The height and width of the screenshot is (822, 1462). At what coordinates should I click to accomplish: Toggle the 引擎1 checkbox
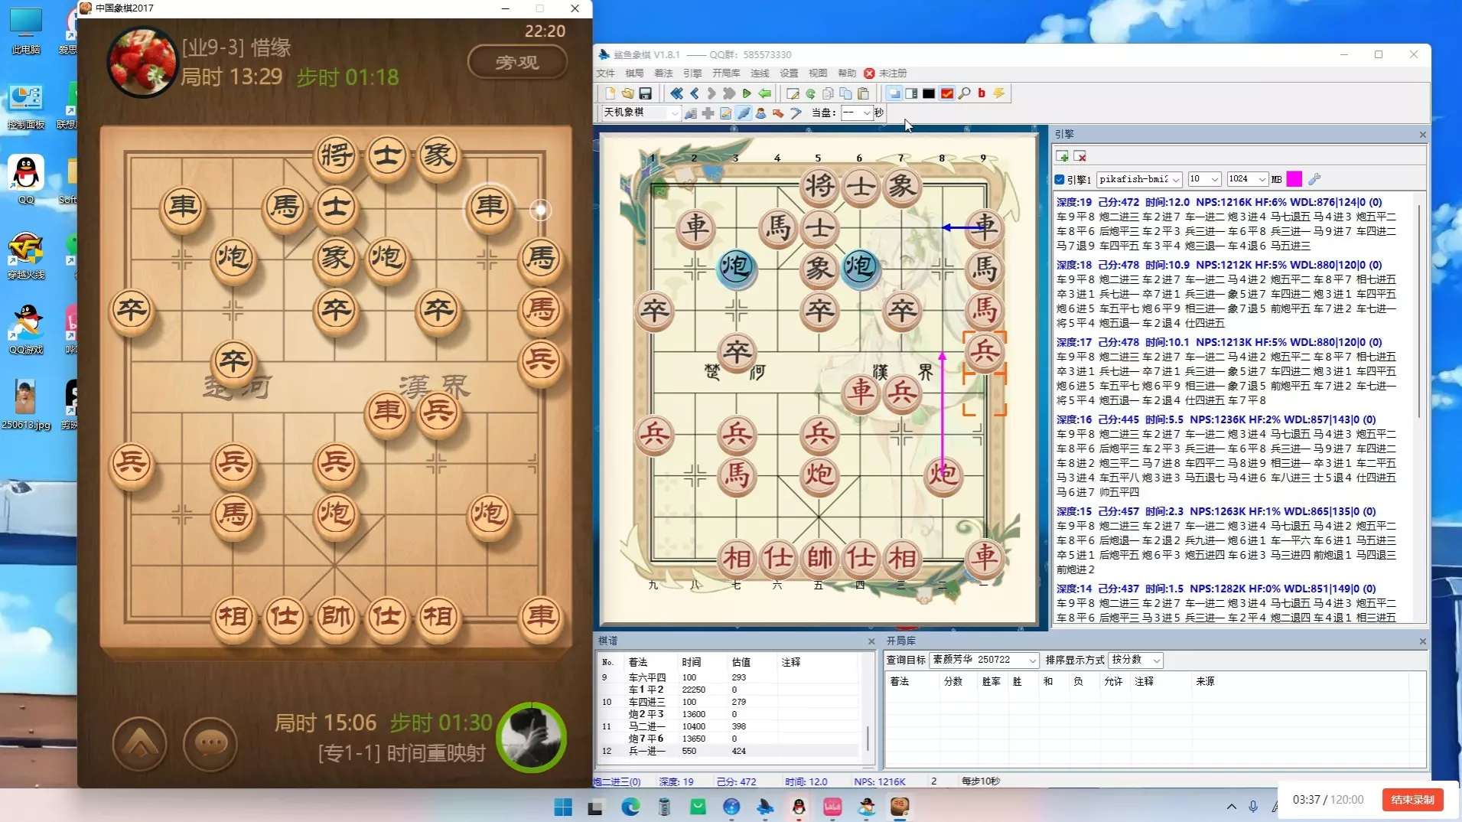(x=1060, y=180)
